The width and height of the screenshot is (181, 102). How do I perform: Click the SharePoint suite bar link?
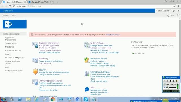(8, 11)
